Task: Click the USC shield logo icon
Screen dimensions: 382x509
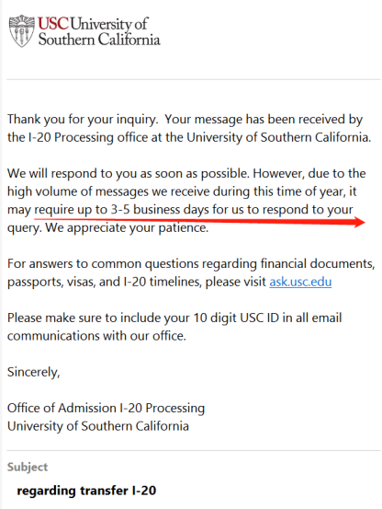Action: pyautogui.click(x=21, y=31)
